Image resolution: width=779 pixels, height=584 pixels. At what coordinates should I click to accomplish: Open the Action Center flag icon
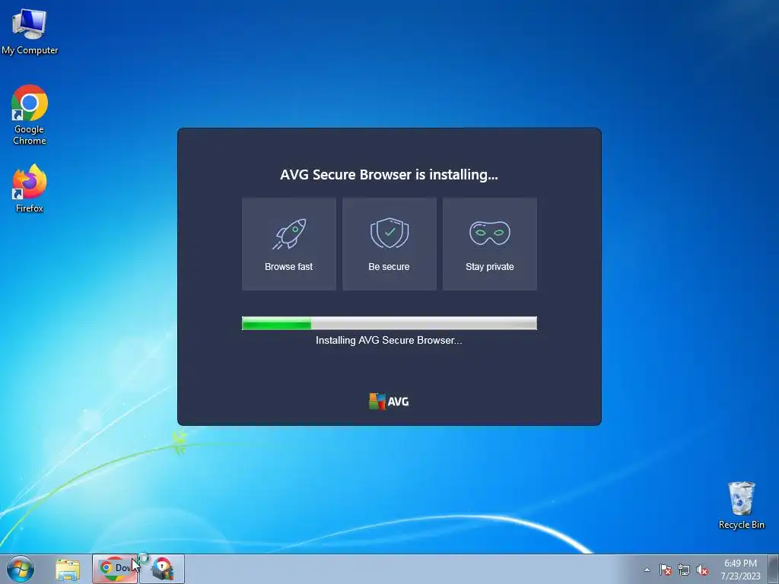point(665,570)
